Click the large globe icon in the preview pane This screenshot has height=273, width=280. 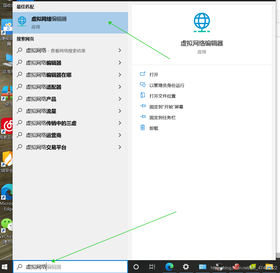202,23
